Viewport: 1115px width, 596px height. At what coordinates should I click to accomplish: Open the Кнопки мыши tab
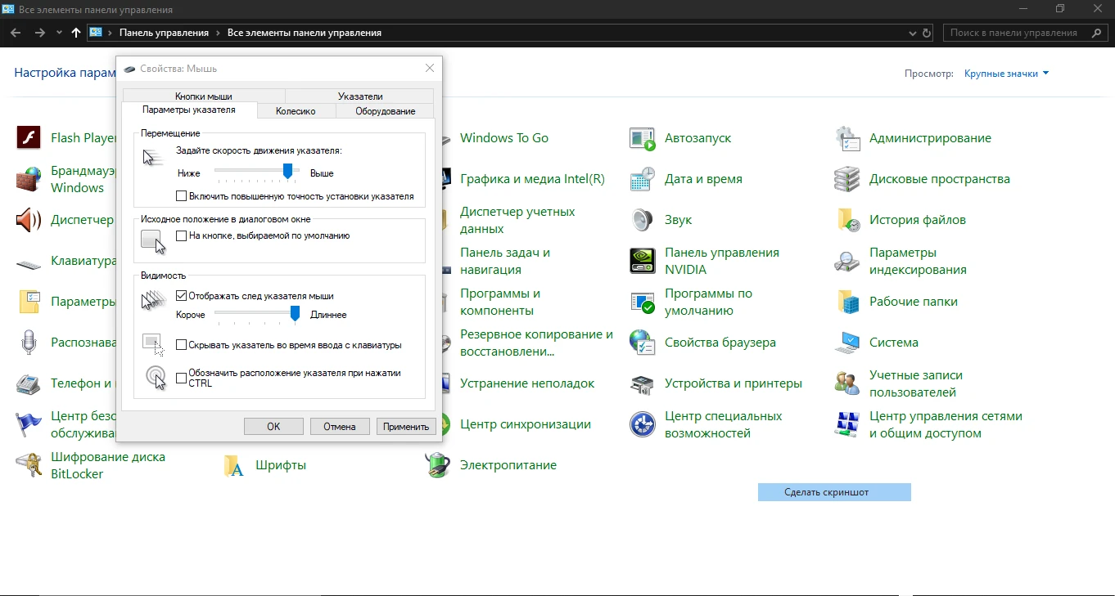click(203, 96)
